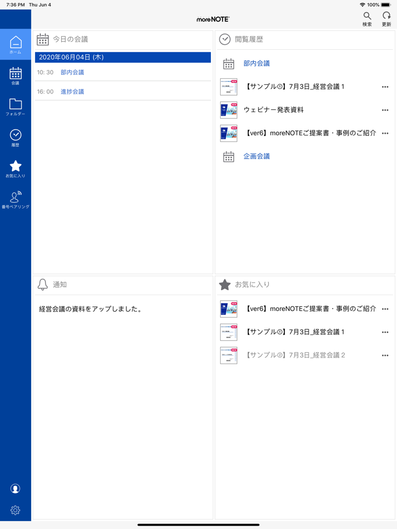Open 企画会議 link in 閲覧履歴
The height and width of the screenshot is (529, 397).
(257, 156)
